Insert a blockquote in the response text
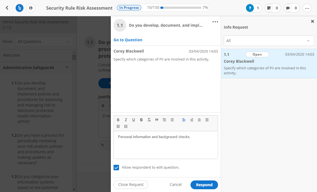 click(157, 120)
